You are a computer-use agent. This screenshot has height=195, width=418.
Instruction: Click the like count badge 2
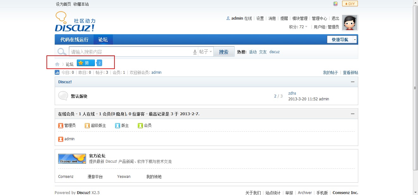(99, 63)
